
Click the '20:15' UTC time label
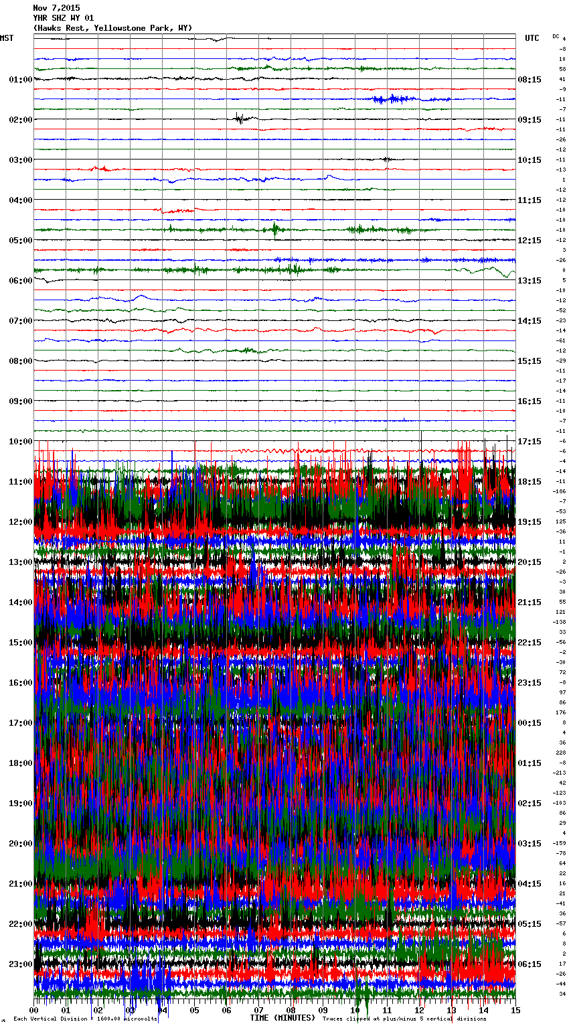pos(530,562)
